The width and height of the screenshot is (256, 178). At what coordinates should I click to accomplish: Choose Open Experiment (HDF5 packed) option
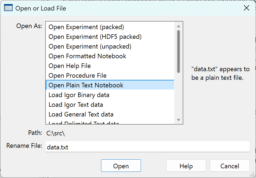[95, 37]
